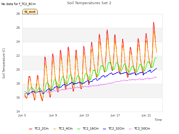This screenshot has width=179, height=134.
Task: Click the Jun 17 x-axis tick label
Action: pyautogui.click(x=115, y=115)
